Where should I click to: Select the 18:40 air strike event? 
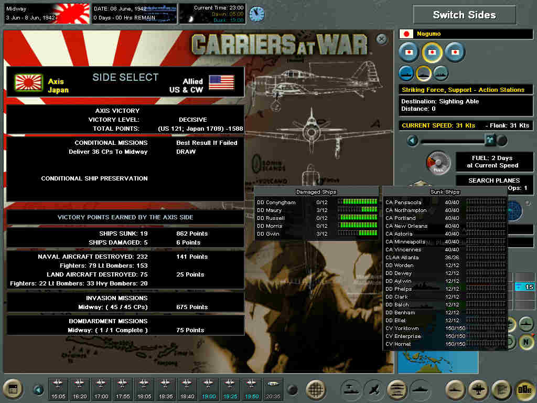187,389
